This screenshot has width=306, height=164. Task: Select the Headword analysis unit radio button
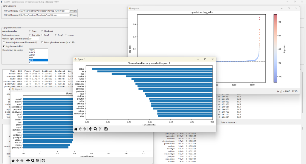(42, 31)
